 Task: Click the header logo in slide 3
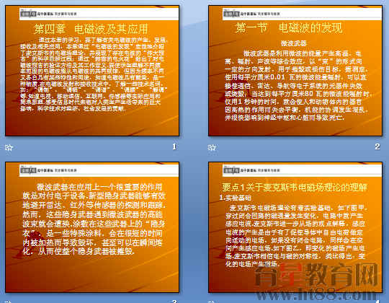pos(48,170)
